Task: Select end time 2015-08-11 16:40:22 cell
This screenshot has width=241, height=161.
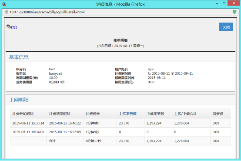Action: (x=65, y=123)
